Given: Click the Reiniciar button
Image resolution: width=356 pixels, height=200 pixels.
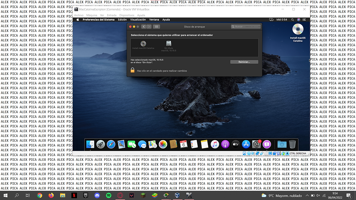Looking at the screenshot, I should 244,62.
